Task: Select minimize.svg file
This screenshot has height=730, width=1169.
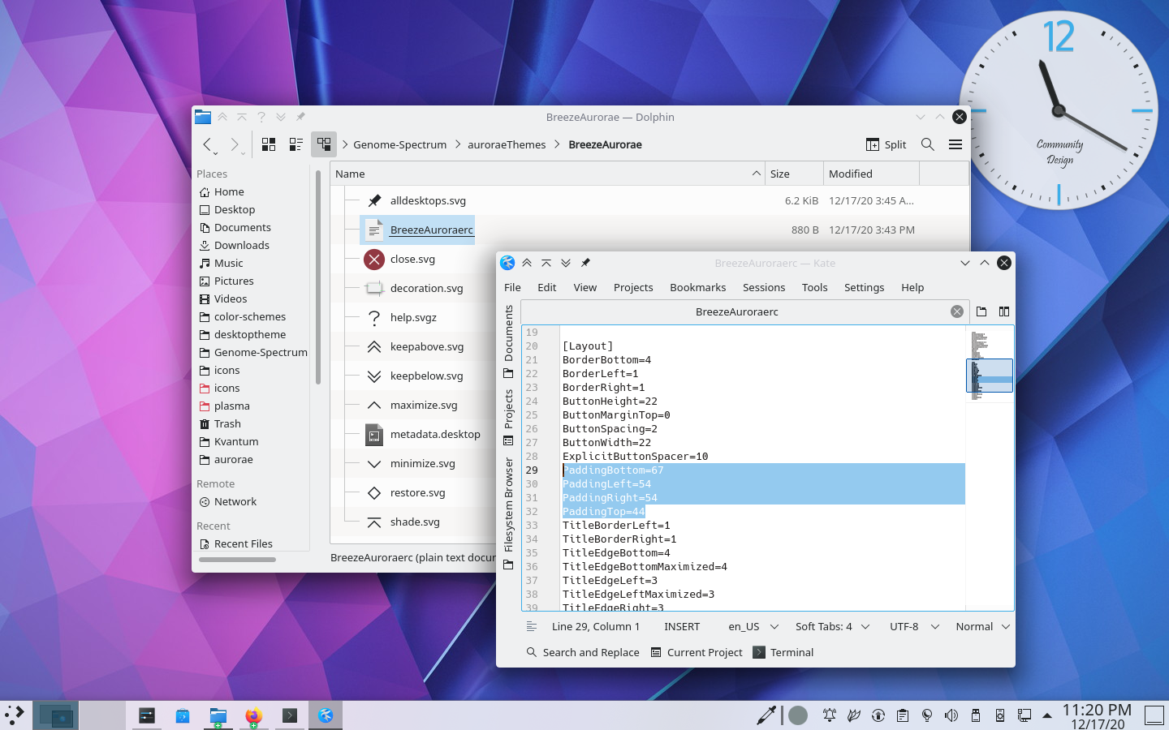Action: [422, 463]
